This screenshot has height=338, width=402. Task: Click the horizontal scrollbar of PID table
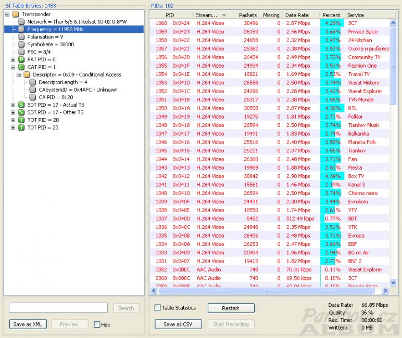pyautogui.click(x=267, y=291)
